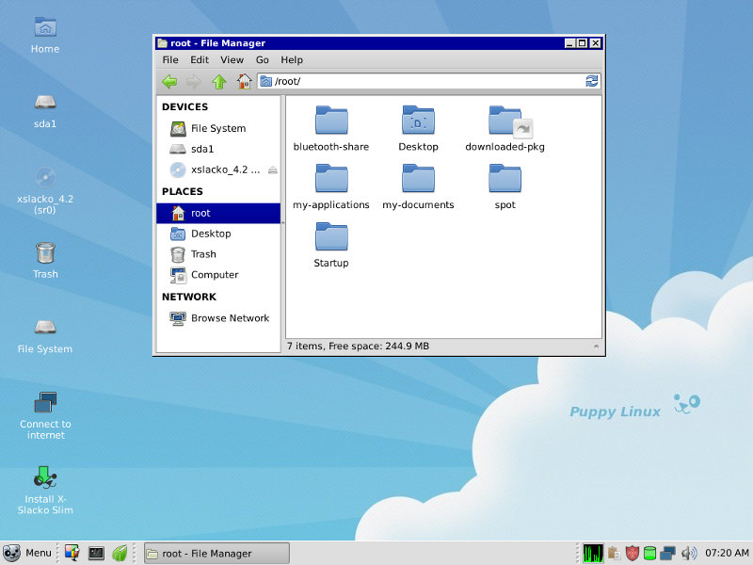Select the my-documents folder
Image resolution: width=753 pixels, height=565 pixels.
coord(418,186)
